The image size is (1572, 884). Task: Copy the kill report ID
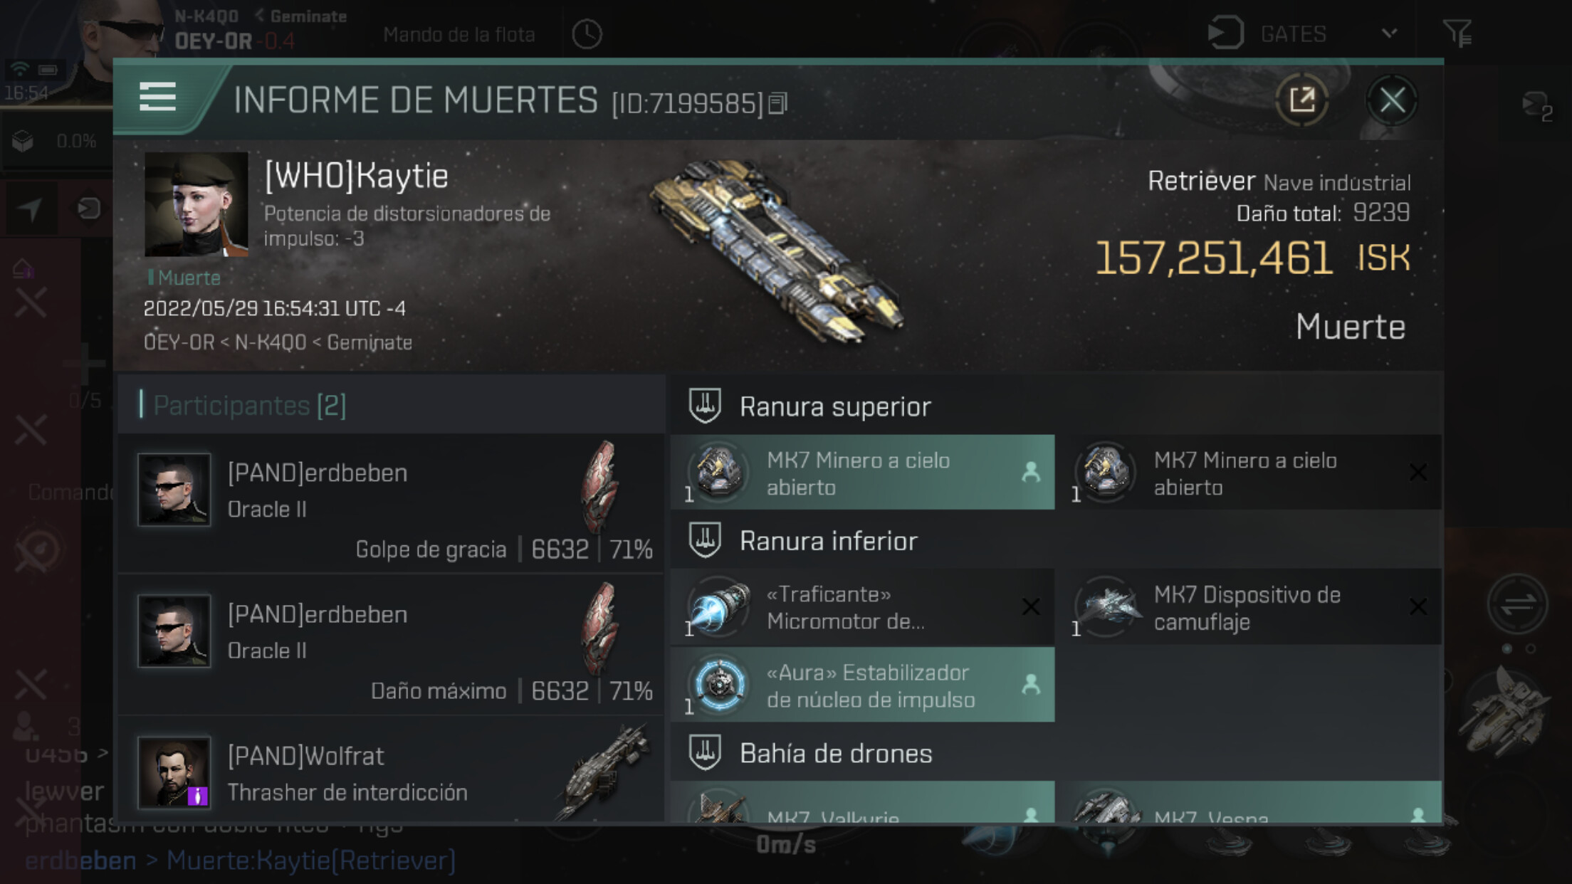tap(779, 104)
